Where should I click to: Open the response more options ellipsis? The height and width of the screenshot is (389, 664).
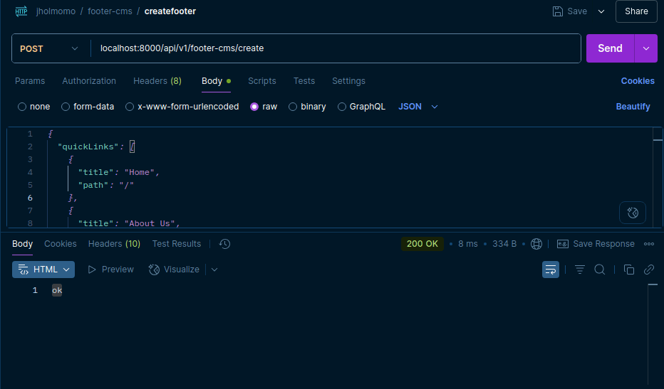click(649, 244)
